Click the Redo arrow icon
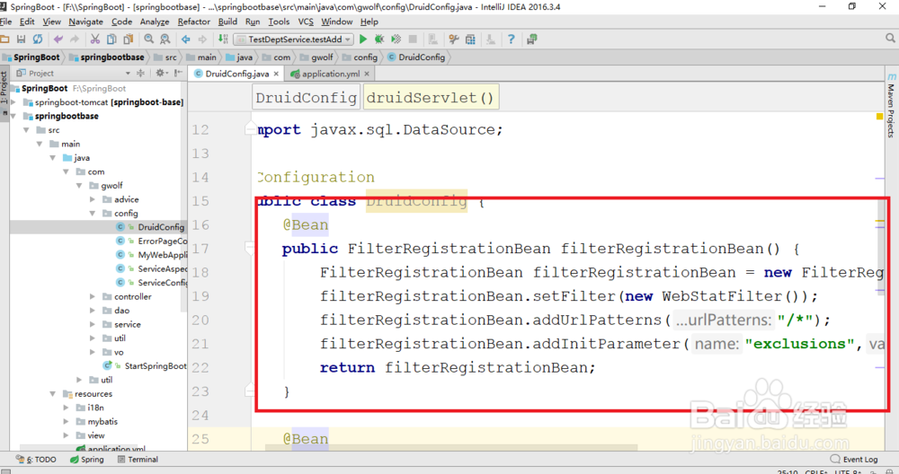The width and height of the screenshot is (899, 474). (75, 39)
